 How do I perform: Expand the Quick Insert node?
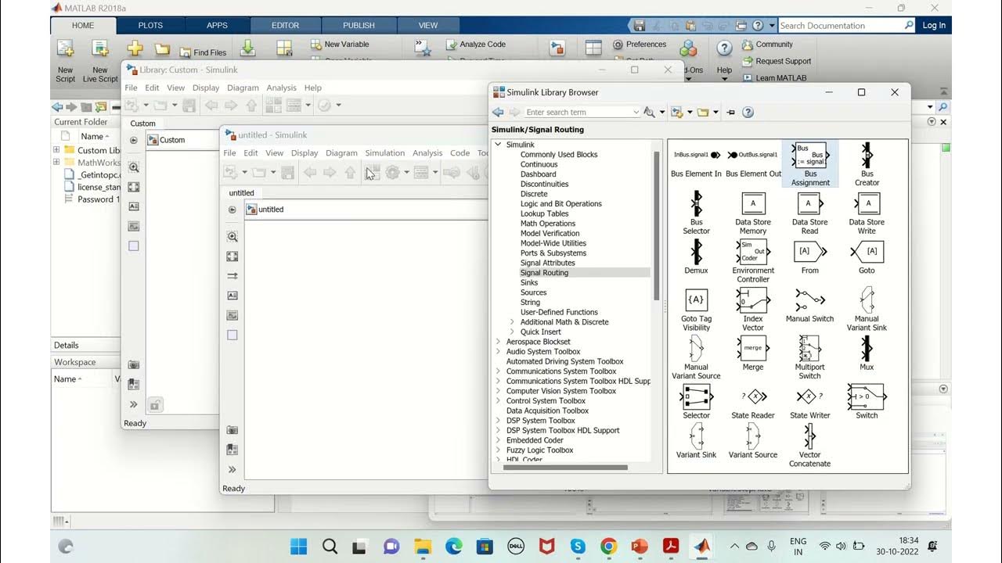(x=513, y=332)
